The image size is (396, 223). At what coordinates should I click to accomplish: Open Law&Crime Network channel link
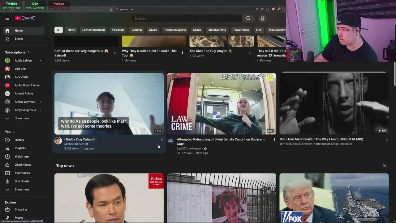(190, 149)
